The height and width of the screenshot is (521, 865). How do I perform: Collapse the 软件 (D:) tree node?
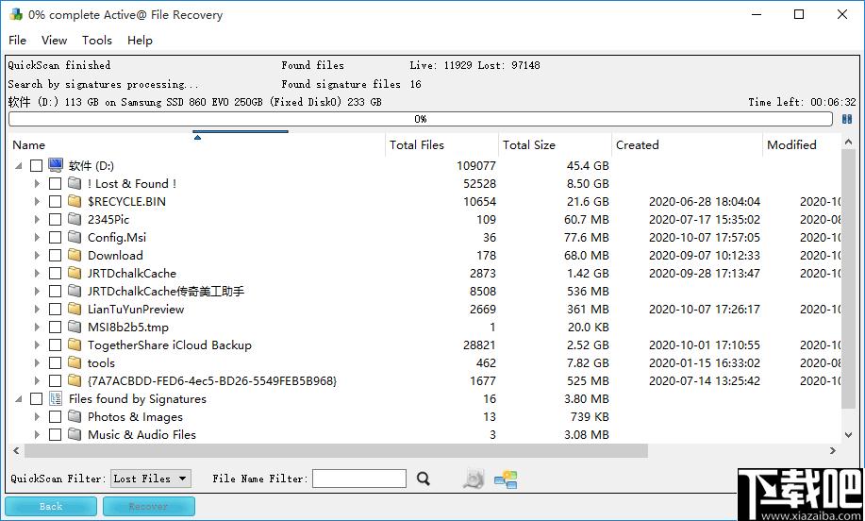point(19,165)
